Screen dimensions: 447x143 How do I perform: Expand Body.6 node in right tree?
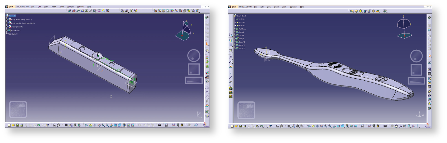point(235,35)
